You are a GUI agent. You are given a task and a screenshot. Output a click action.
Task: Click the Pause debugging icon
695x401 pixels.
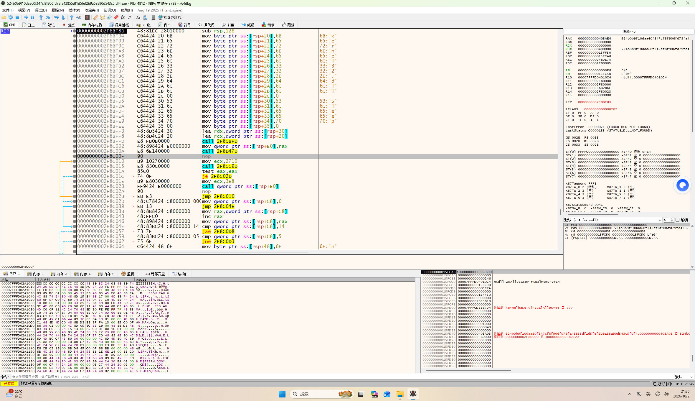(33, 17)
